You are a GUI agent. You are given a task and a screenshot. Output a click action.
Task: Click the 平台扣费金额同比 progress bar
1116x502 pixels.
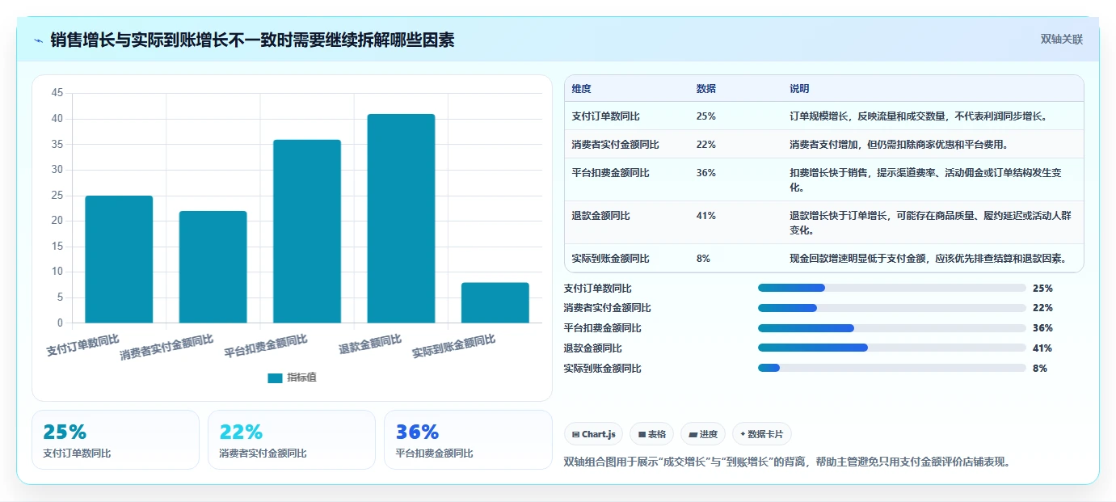click(891, 328)
